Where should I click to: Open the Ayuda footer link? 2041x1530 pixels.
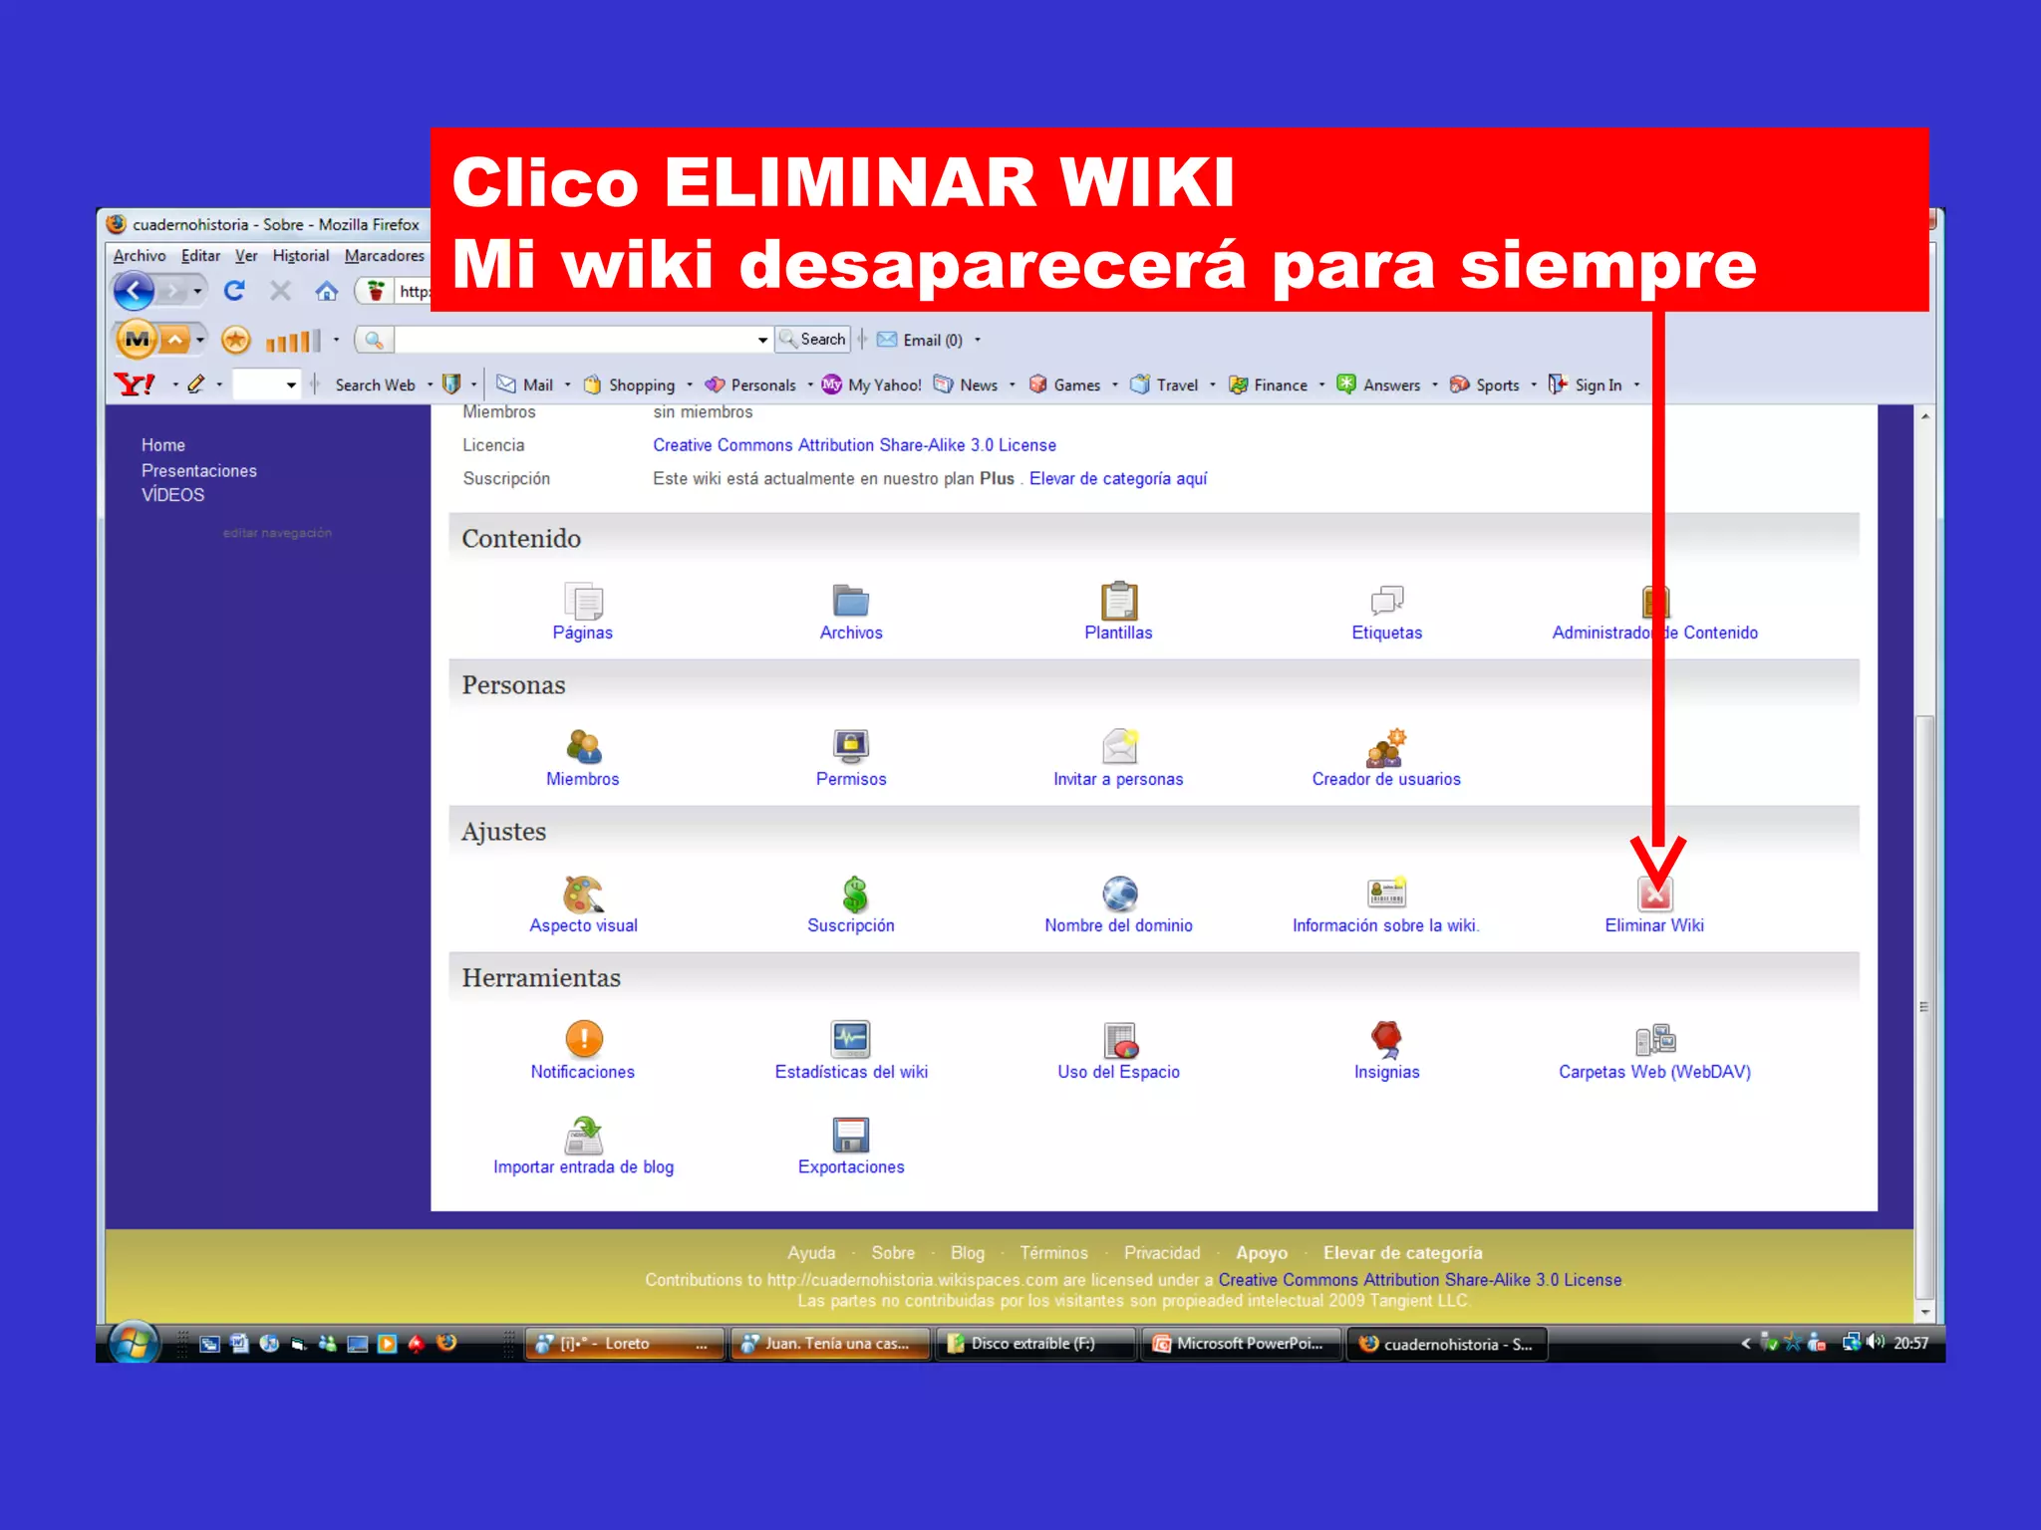click(x=811, y=1253)
